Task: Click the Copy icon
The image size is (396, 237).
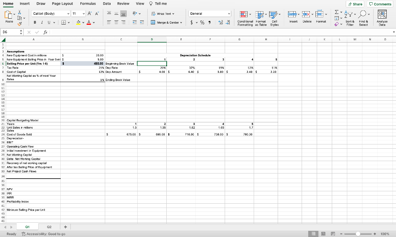Action: coord(19,18)
